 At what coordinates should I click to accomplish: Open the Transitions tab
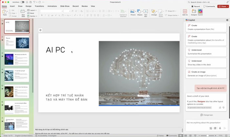39,6
